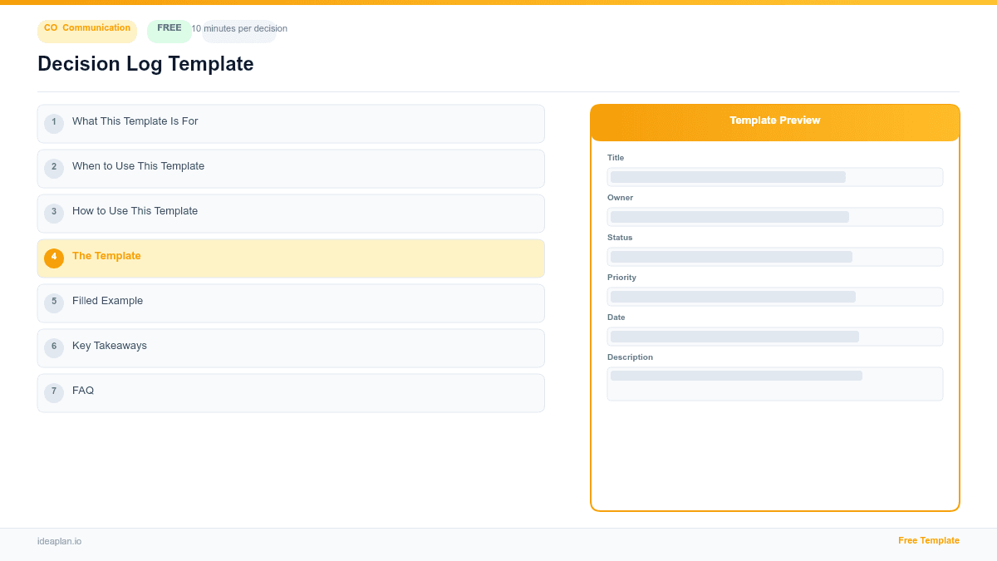This screenshot has width=997, height=561.
Task: Click the Free Template link
Action: tap(928, 540)
